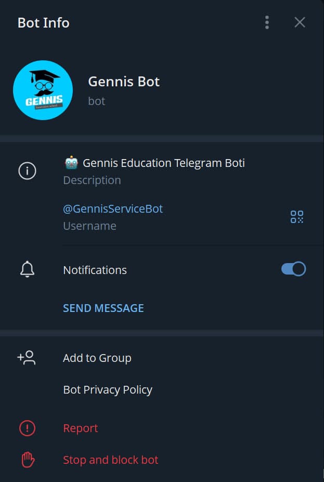Click the red Report warning icon
Screen dimensions: 324x482
pos(27,428)
